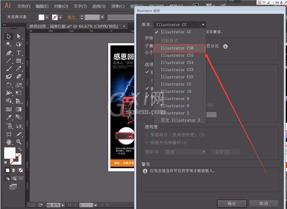Choose Illustrator CS2 option
The height and width of the screenshot is (209, 287).
click(x=180, y=77)
